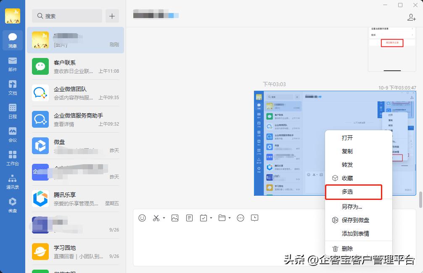Open 微盘 drive from the sidebar
Screen dimensions: 423x273
coord(12,205)
